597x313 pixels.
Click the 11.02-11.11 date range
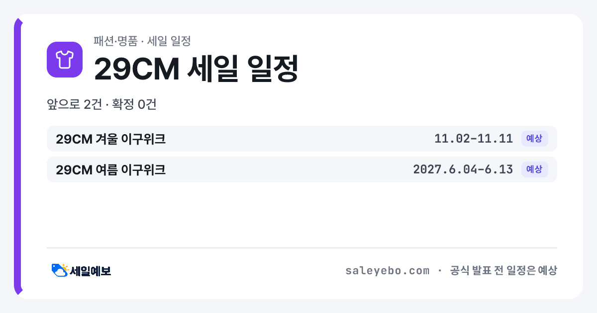474,139
